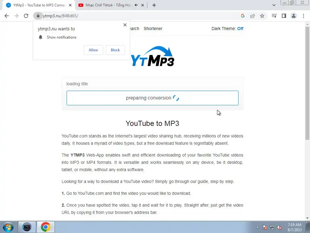This screenshot has height=233, width=310.
Task: Click the scrollbar down arrow
Action: (x=308, y=218)
